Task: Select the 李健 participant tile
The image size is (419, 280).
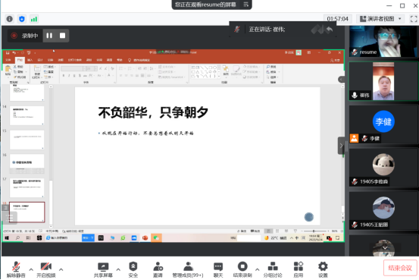Action: point(383,124)
